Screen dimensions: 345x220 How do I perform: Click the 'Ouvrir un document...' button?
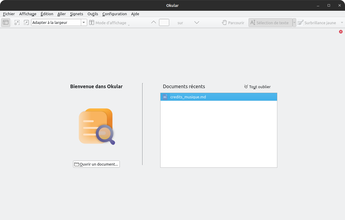[96, 164]
